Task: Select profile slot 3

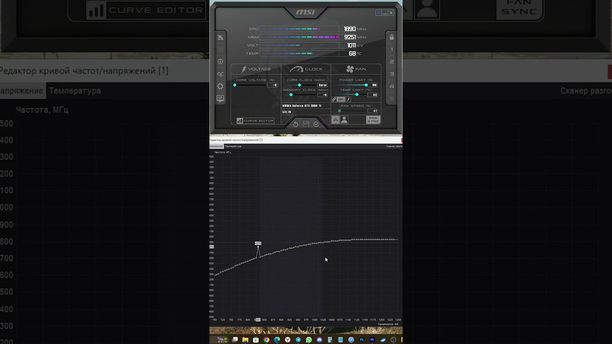Action: [x=392, y=74]
